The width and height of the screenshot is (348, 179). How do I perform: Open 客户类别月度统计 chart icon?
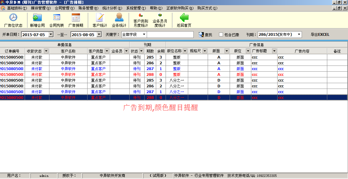pos(141,15)
